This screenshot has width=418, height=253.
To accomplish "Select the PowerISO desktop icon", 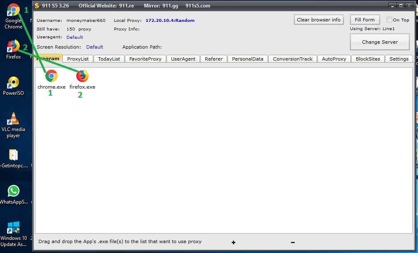I will 13,83.
